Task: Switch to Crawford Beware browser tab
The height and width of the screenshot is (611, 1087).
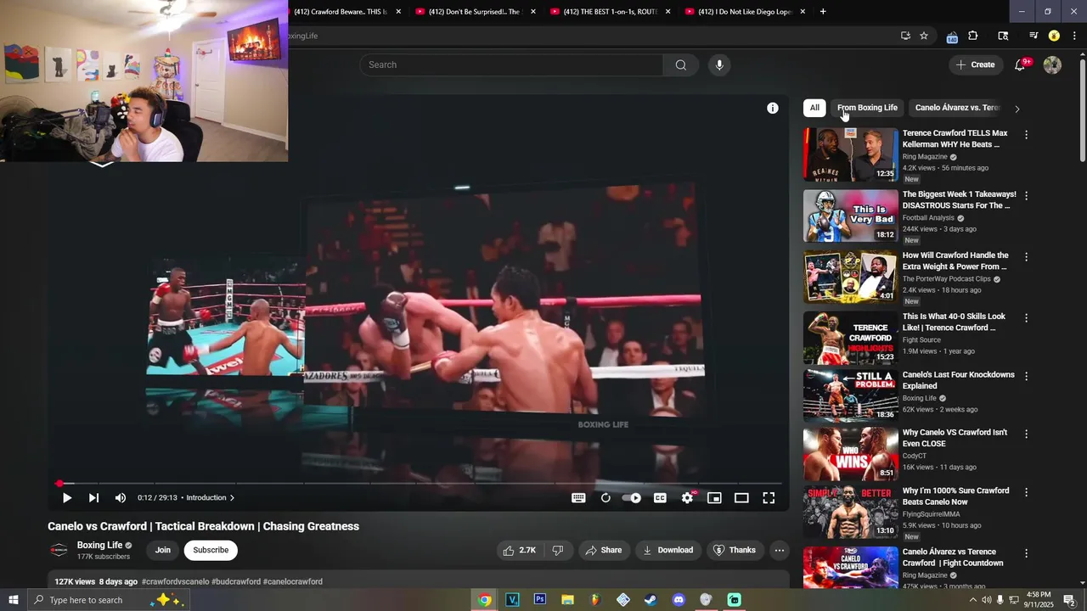Action: click(340, 12)
